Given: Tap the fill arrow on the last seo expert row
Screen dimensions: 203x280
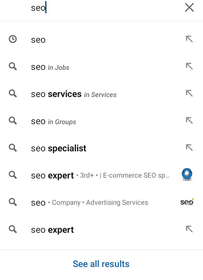Looking at the screenshot, I should (189, 229).
